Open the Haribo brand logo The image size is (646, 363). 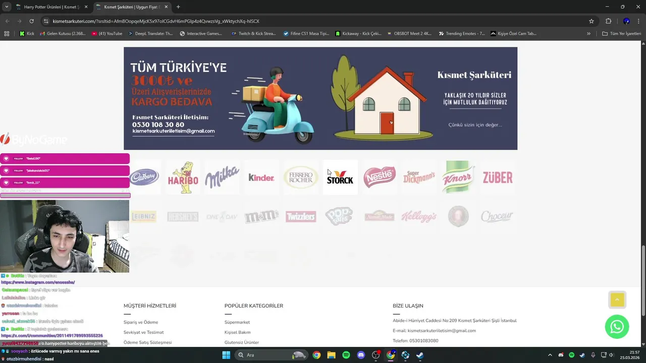point(183,177)
